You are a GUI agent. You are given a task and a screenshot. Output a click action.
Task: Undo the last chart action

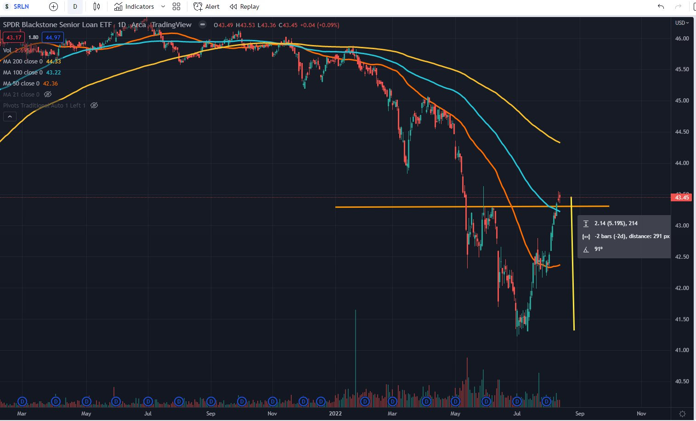(661, 6)
